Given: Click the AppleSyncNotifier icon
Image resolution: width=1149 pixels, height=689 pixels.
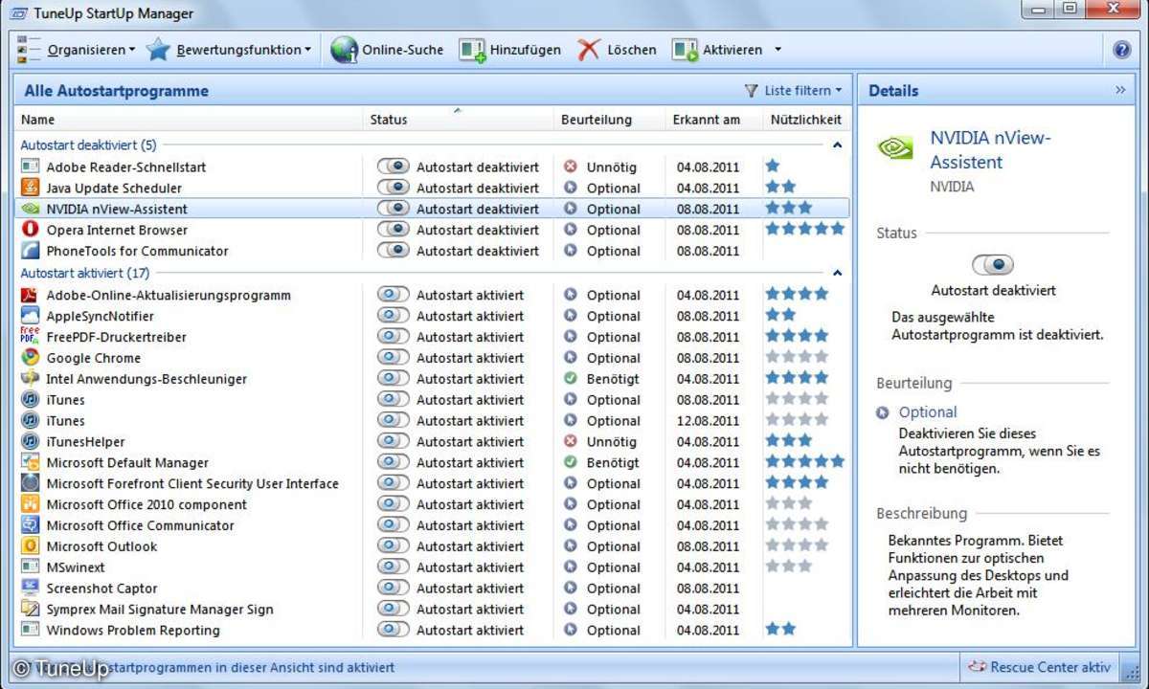Looking at the screenshot, I should (30, 316).
